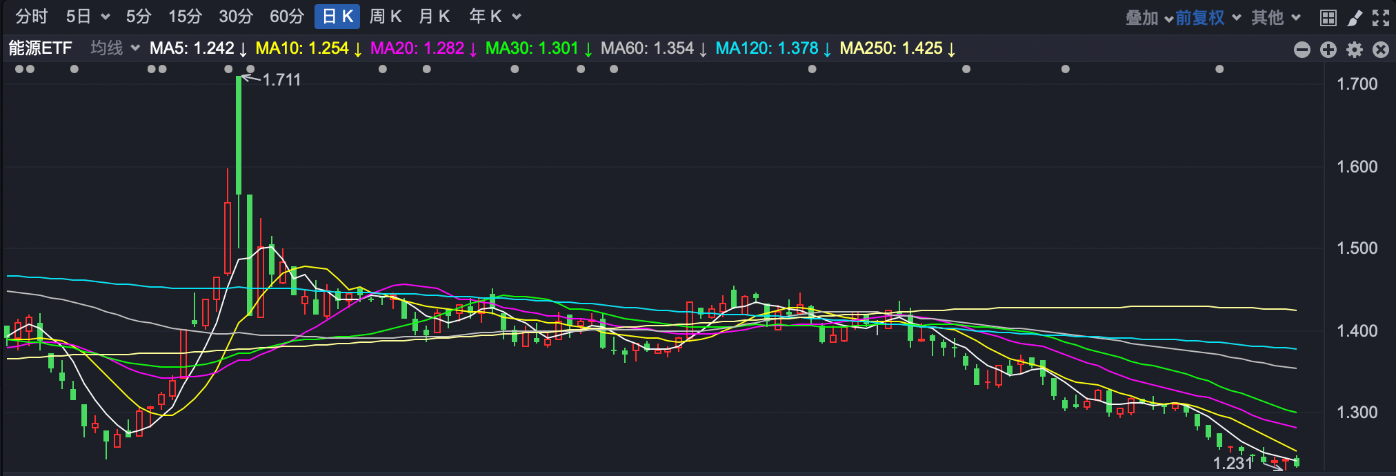Close the moving average indicator panel
Image resolution: width=1396 pixels, height=476 pixels.
[1381, 50]
